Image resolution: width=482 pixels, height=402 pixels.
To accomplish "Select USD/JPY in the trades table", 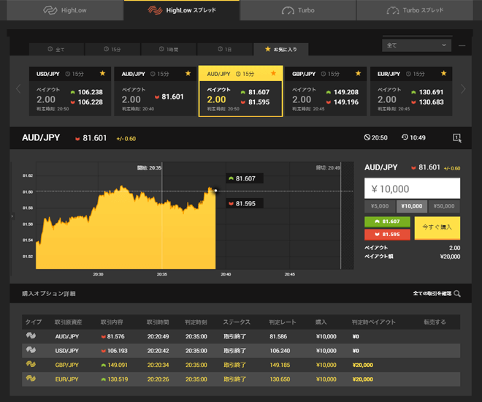I will pos(67,351).
